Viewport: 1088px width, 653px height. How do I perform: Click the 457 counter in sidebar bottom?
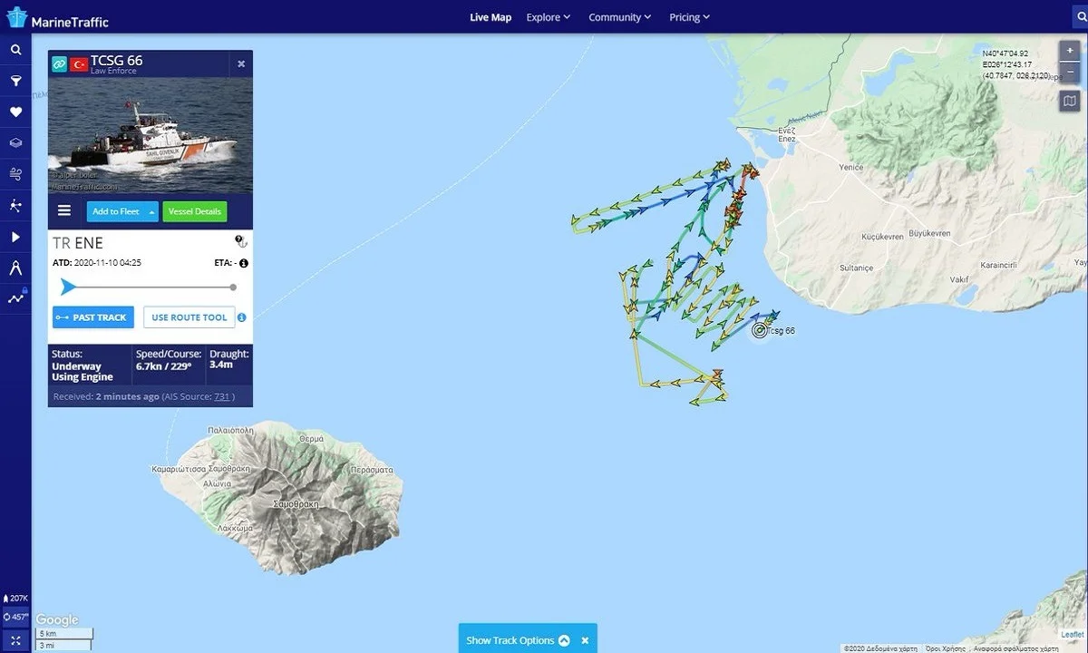click(x=16, y=617)
